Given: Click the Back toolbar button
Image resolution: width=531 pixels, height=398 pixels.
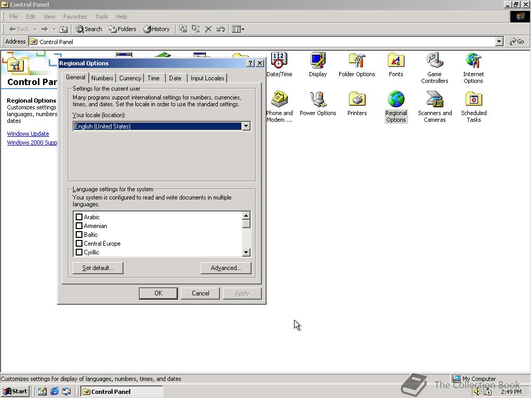Looking at the screenshot, I should coord(19,29).
